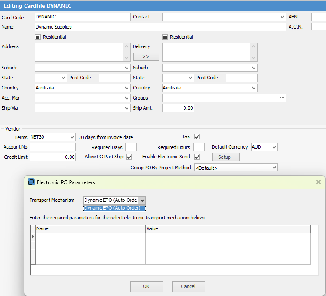Disable Allow PO Part Ship
Screen dimensions: 326x296
129,157
